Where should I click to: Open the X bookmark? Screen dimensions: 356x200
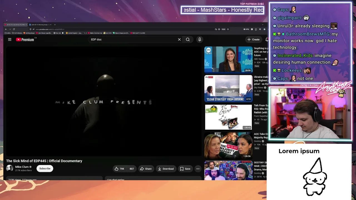click(x=85, y=33)
